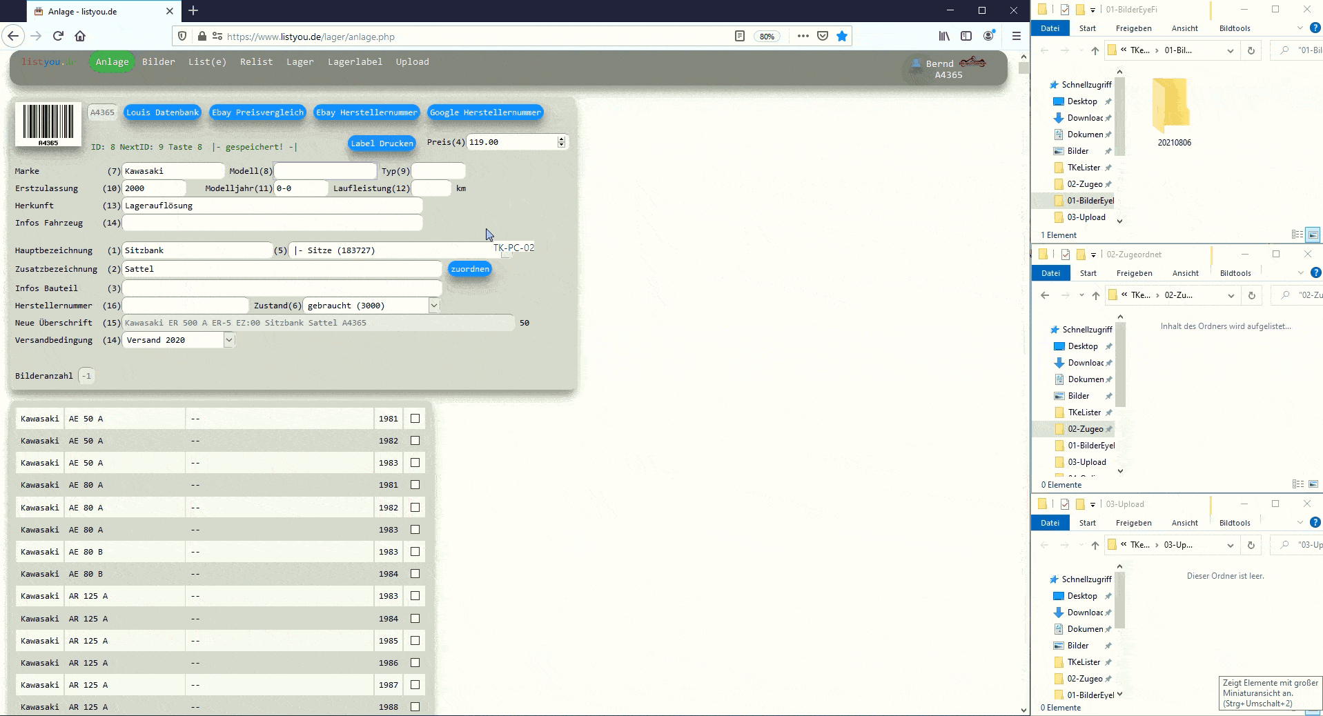The width and height of the screenshot is (1323, 716).
Task: Go to the Relist page
Action: pos(256,61)
